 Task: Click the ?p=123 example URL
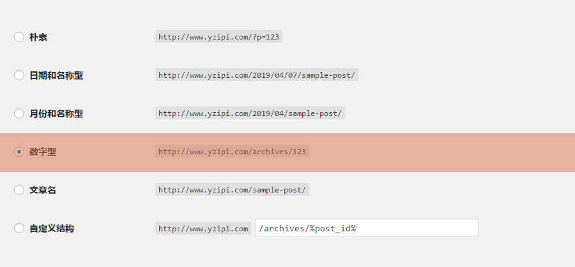click(218, 37)
